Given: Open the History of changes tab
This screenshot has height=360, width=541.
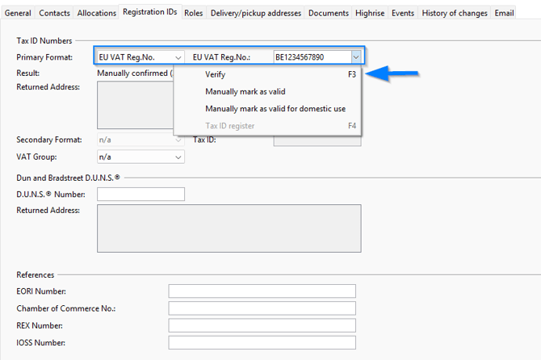Looking at the screenshot, I should tap(455, 13).
